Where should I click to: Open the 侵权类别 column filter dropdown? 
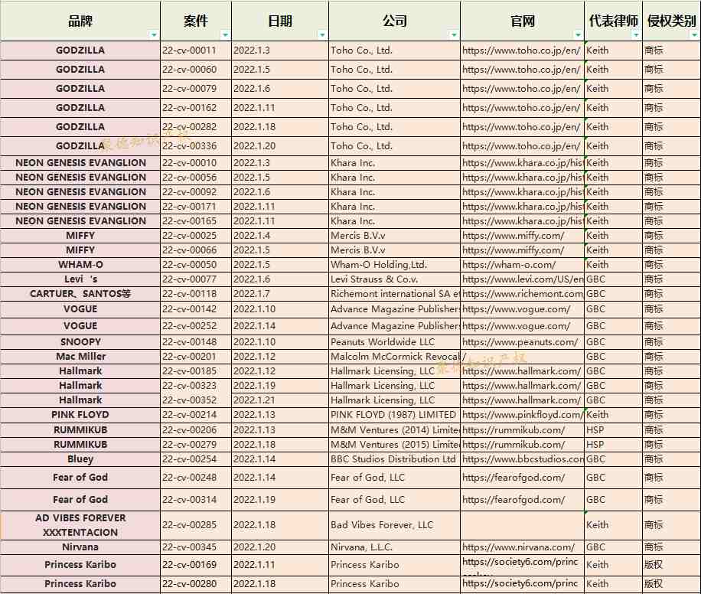point(694,35)
